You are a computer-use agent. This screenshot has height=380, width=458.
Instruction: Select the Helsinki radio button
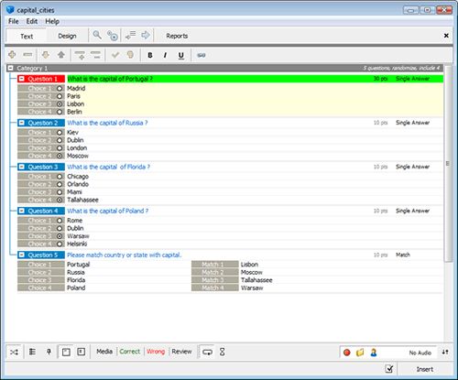[x=60, y=244]
